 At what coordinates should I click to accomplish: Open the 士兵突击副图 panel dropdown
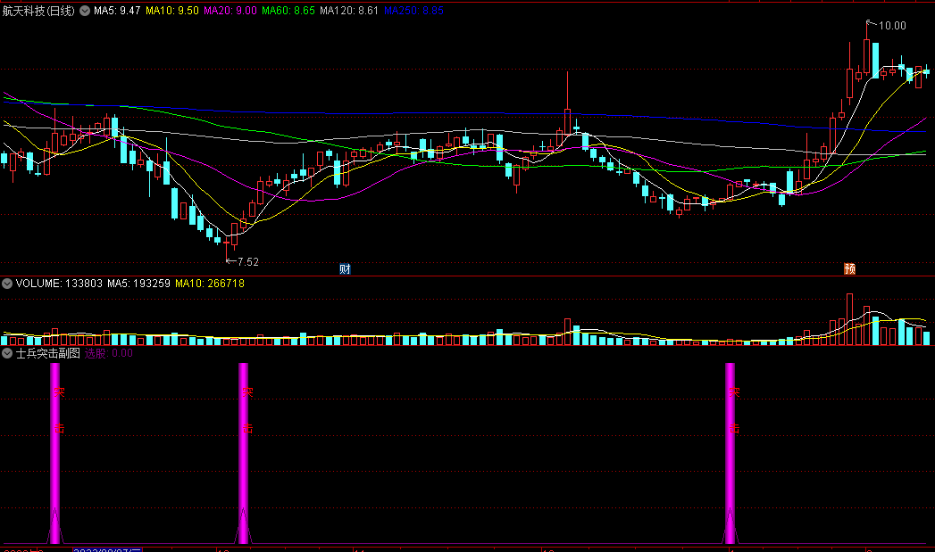[7, 353]
